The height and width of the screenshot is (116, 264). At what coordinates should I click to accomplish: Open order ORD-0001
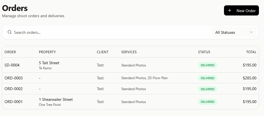click(x=14, y=102)
